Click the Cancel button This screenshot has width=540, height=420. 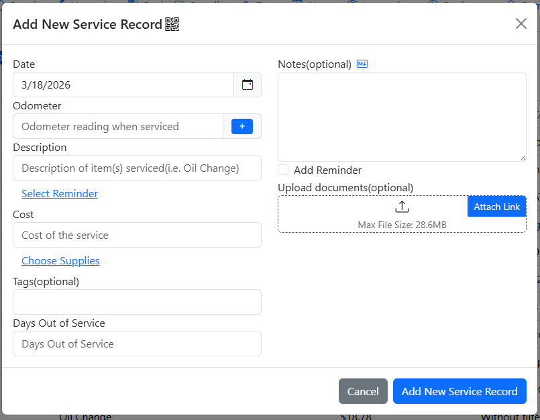click(363, 392)
